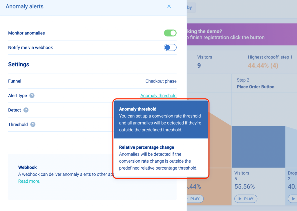Click the blue Step 2 funnel bar
This screenshot has width=297, height=211.
[x=258, y=146]
